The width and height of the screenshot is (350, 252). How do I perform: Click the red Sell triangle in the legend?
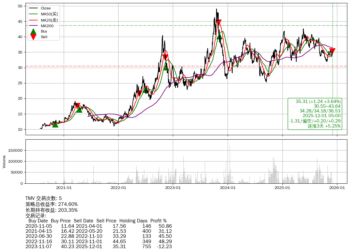(x=33, y=37)
